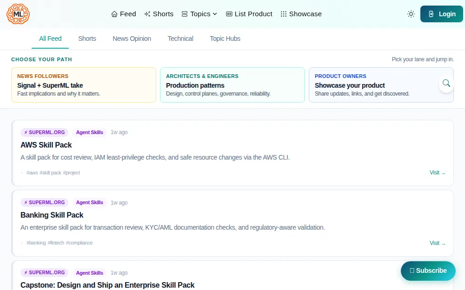Choose the Architects & Engineers path card
This screenshot has height=290, width=465.
(x=232, y=85)
